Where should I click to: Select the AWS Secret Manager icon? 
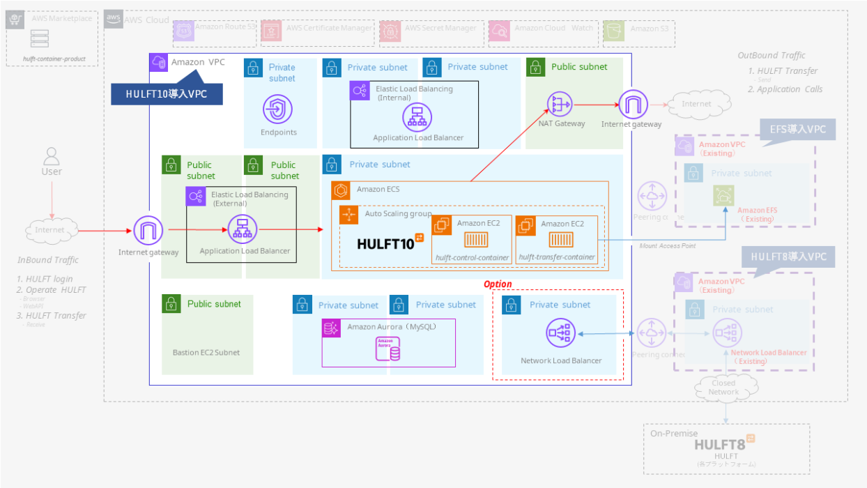click(x=391, y=30)
